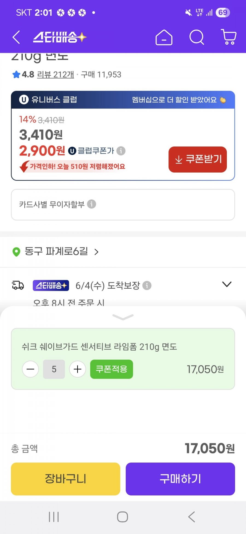
Task: Tap the purple 구매하기 button
Action: coord(180,479)
